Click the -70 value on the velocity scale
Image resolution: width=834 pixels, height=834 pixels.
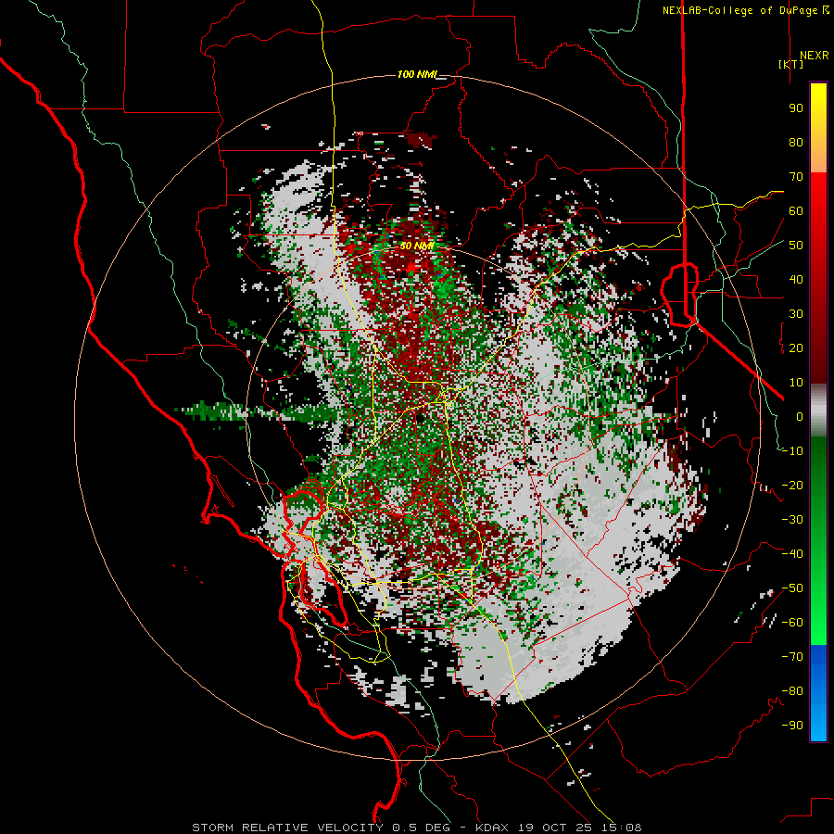[x=792, y=657]
